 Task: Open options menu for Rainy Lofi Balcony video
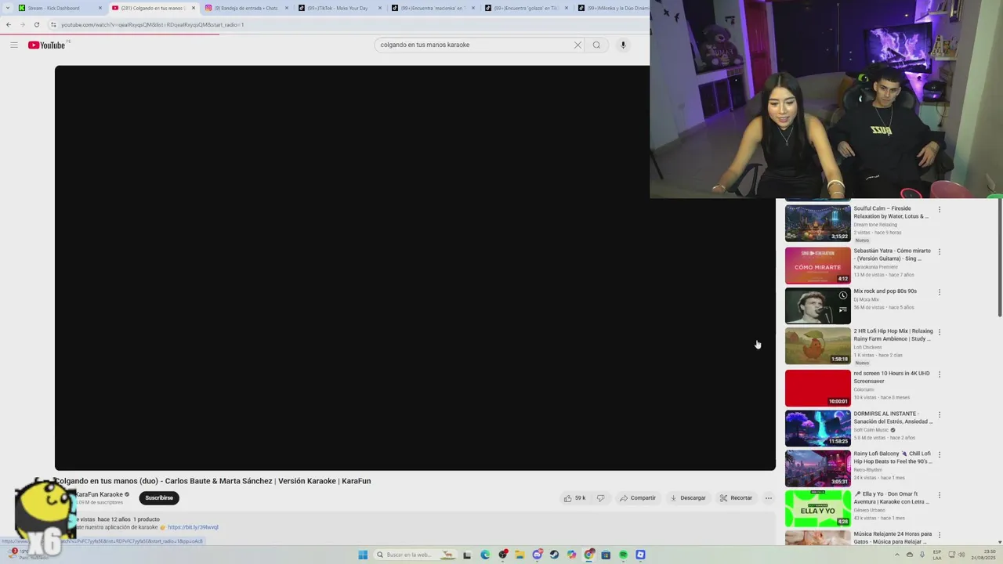[x=940, y=454]
